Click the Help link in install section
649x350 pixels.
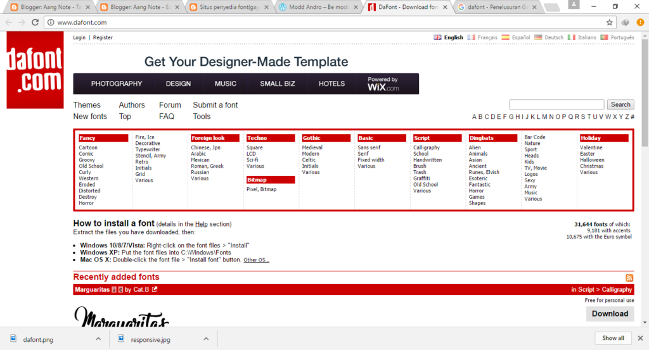pyautogui.click(x=201, y=224)
